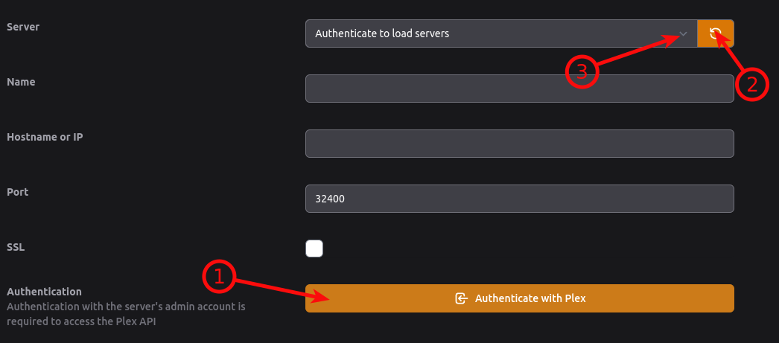
Task: Click the bold Authentication heading
Action: coord(44,292)
